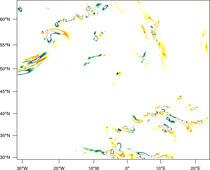
Task: Click the 45°N latitude label
Action: (5, 91)
